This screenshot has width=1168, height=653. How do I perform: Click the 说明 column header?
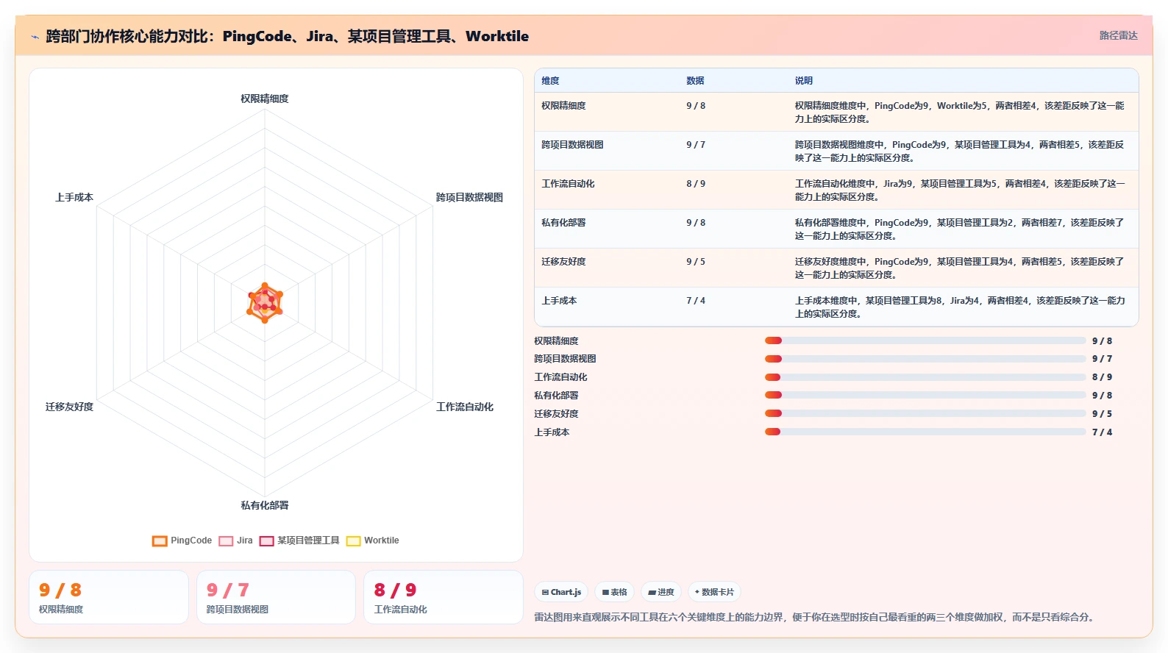pyautogui.click(x=803, y=81)
